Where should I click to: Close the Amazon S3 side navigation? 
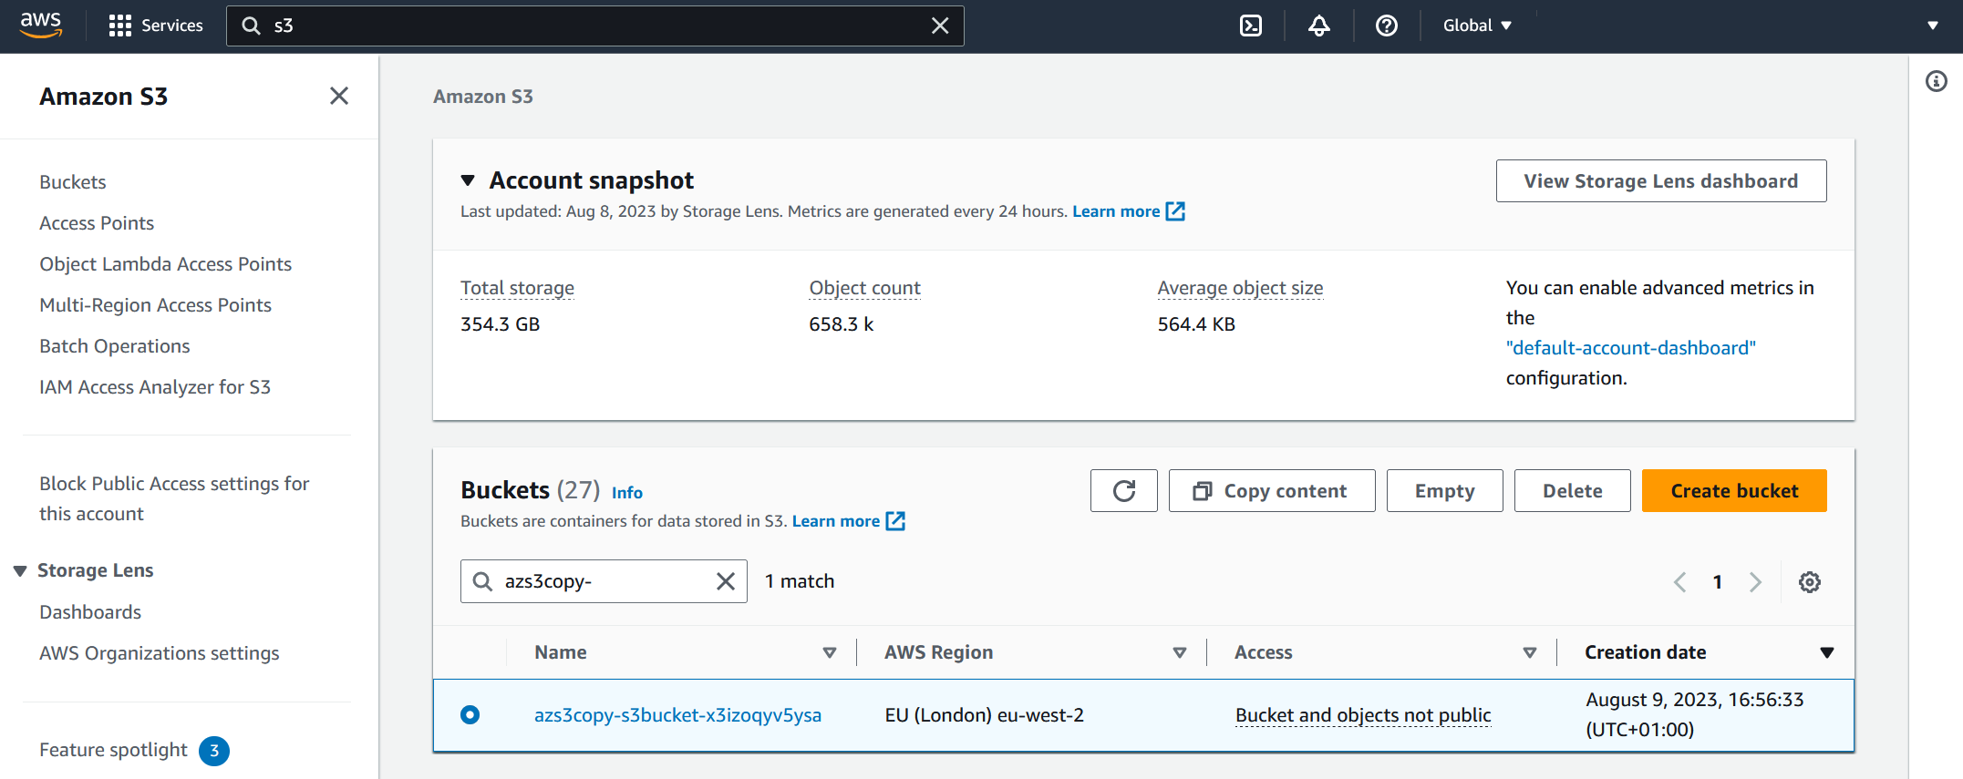[339, 96]
